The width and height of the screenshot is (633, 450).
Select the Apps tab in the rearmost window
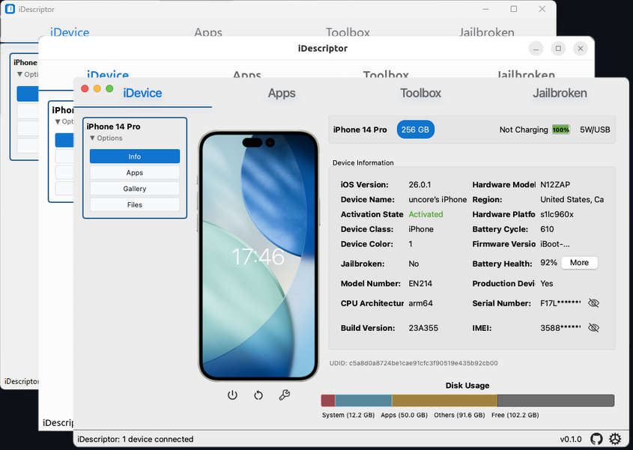pyautogui.click(x=208, y=32)
